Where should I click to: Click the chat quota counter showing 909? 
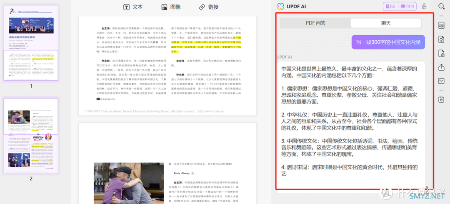[x=407, y=6]
